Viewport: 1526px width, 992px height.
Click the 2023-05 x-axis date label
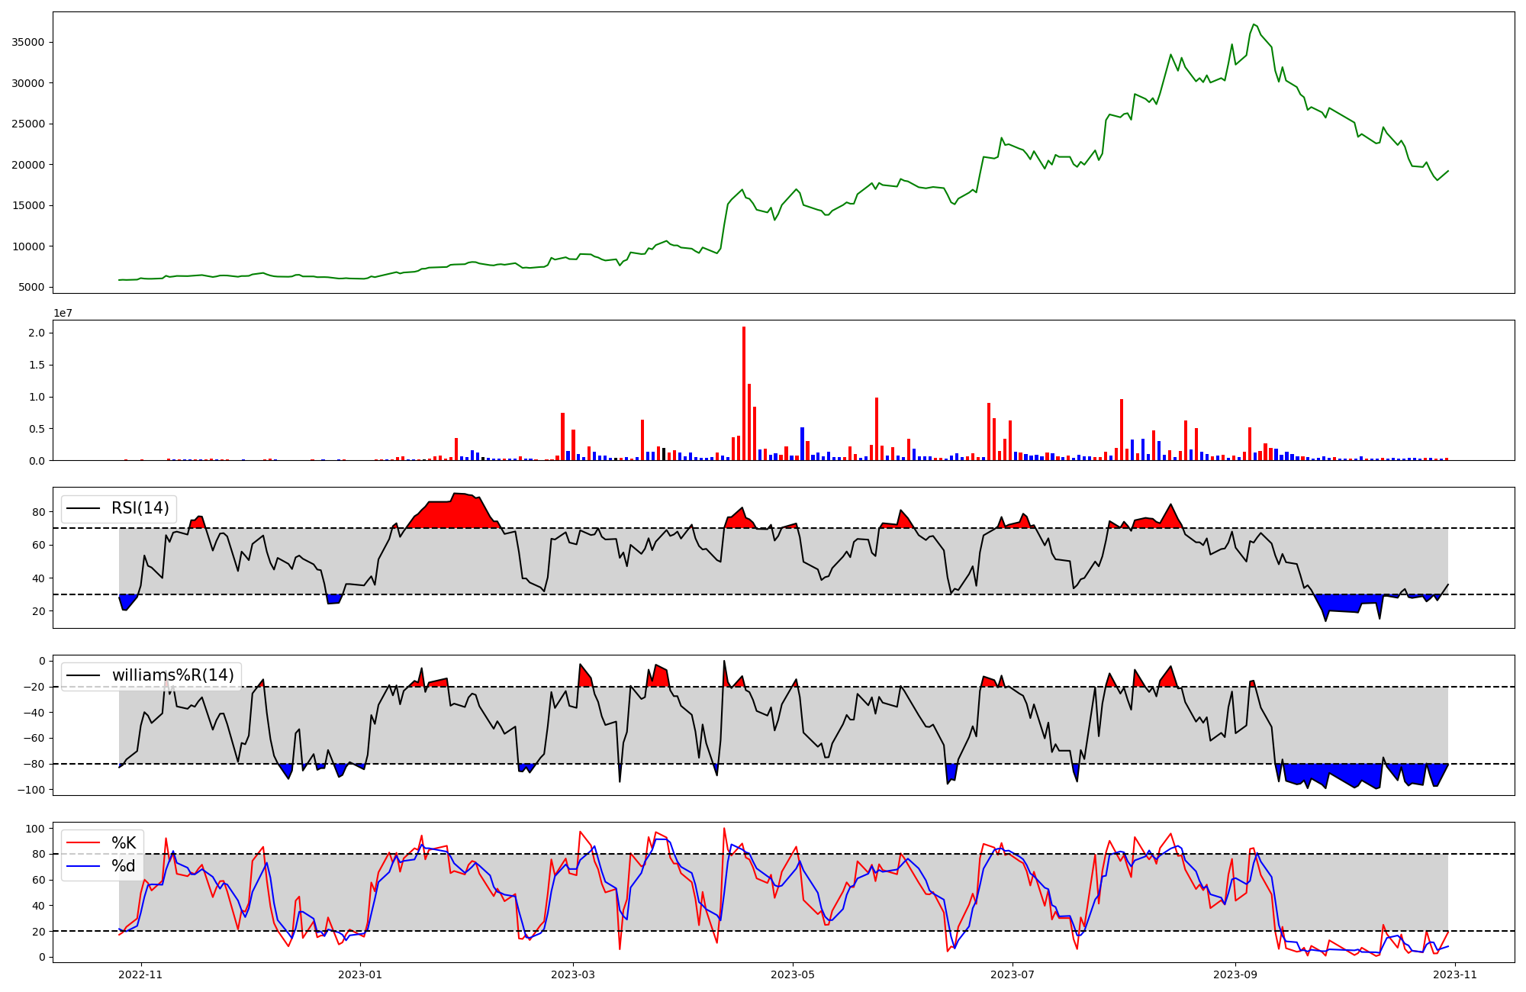click(x=793, y=974)
